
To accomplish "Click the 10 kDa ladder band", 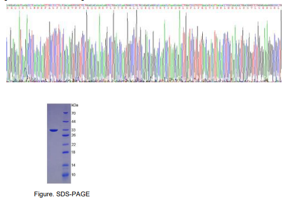I will click(x=66, y=175).
